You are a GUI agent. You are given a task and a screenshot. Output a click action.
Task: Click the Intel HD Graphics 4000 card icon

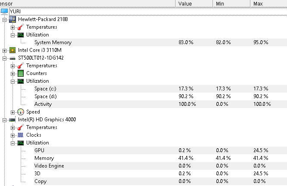[x=12, y=120]
